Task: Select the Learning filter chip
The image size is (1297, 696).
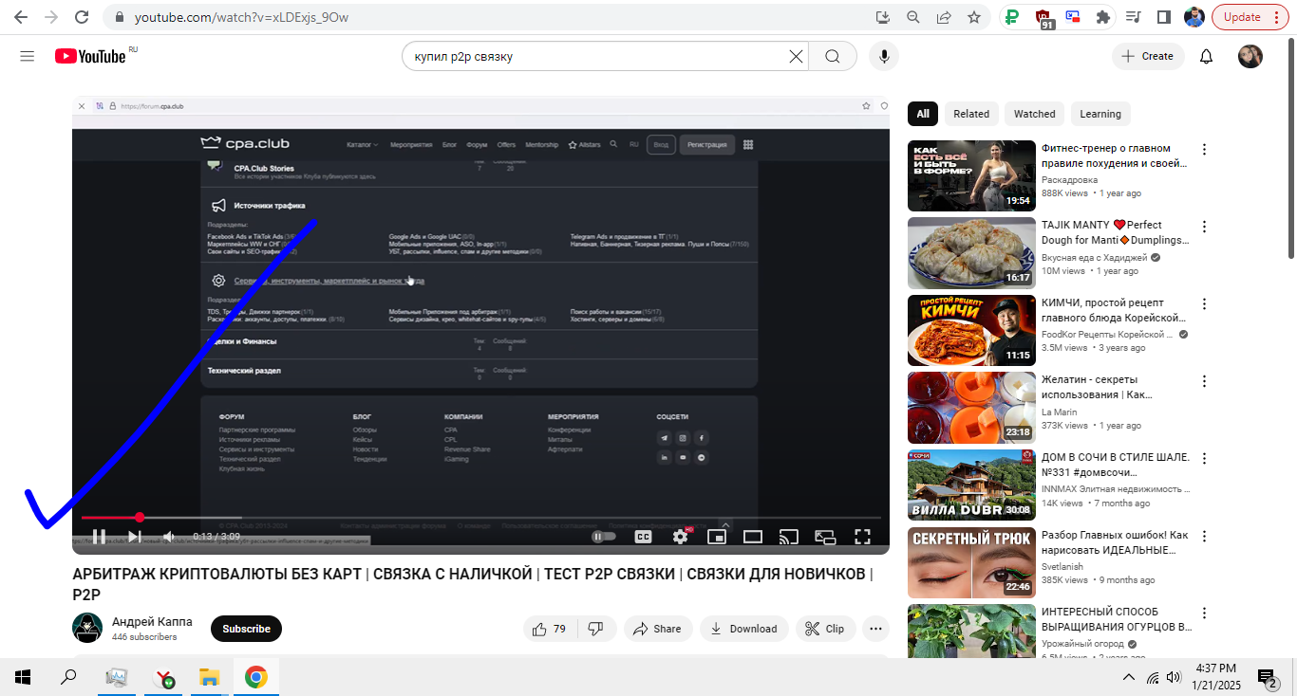Action: click(1100, 114)
